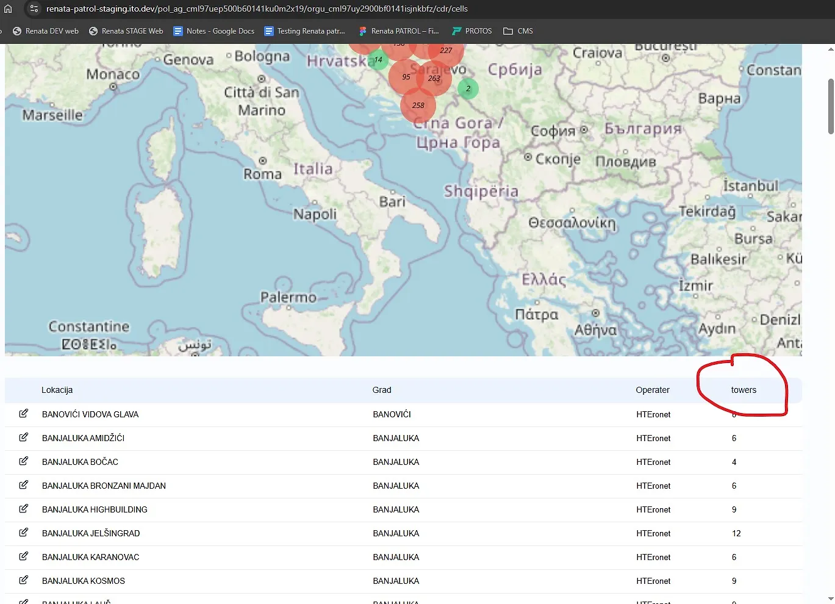The height and width of the screenshot is (604, 835).
Task: Open edit for BANJALUKA BOČAC
Action: 23,461
